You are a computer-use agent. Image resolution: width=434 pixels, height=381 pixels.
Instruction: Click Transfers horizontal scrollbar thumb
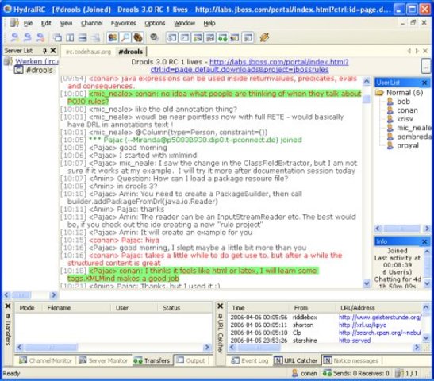click(x=51, y=347)
